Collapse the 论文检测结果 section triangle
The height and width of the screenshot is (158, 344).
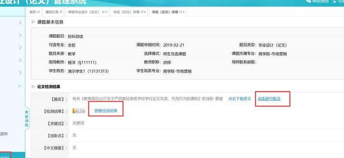[x=33, y=87]
